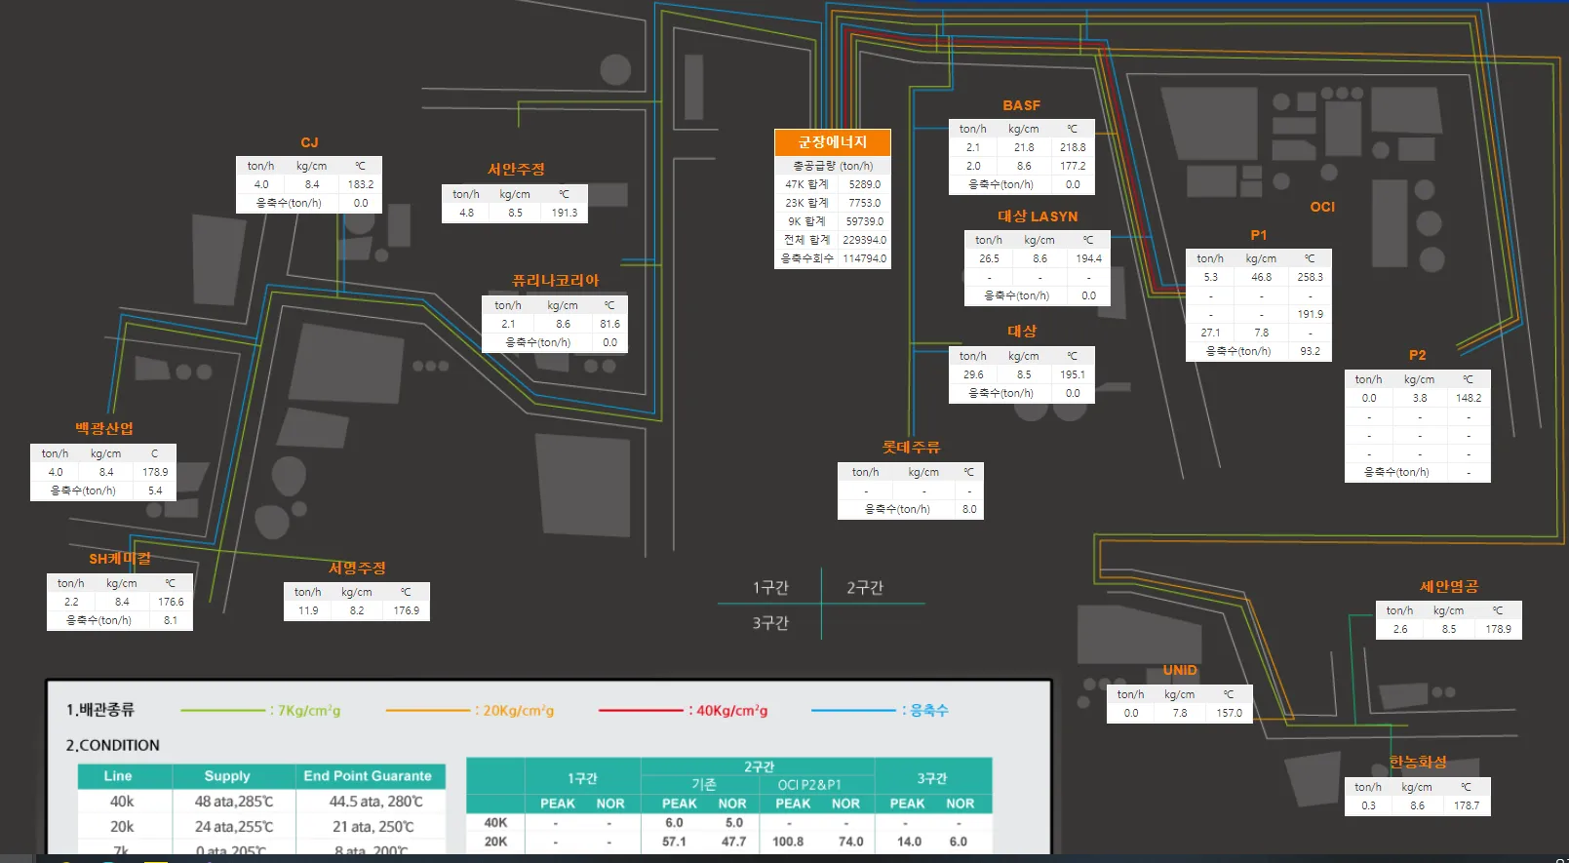Click the OCI P2&P1 column header

(x=808, y=785)
